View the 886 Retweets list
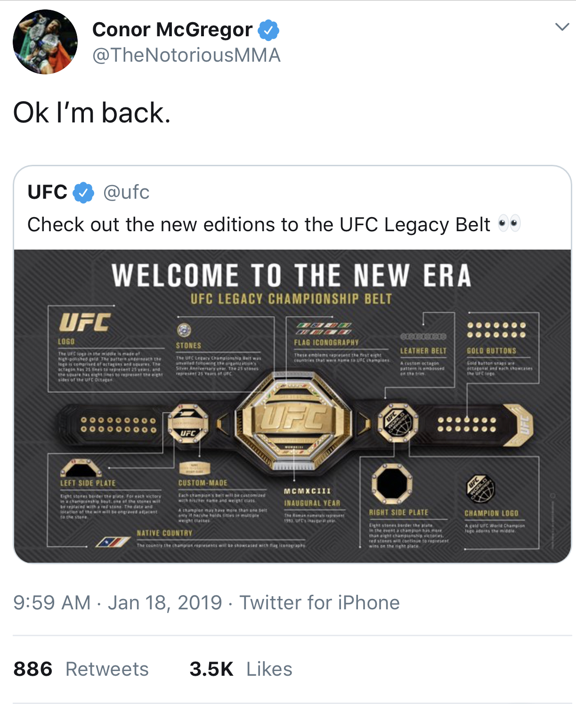This screenshot has width=576, height=704. click(x=81, y=669)
